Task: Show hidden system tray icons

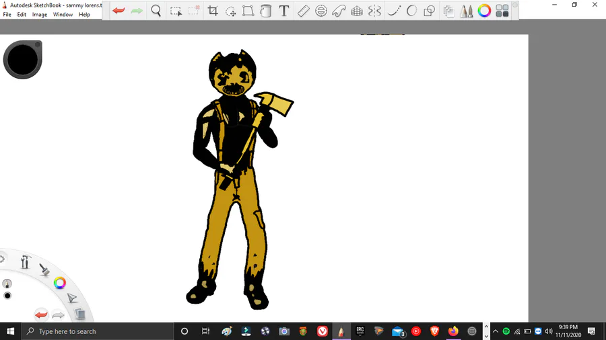Action: tap(496, 331)
